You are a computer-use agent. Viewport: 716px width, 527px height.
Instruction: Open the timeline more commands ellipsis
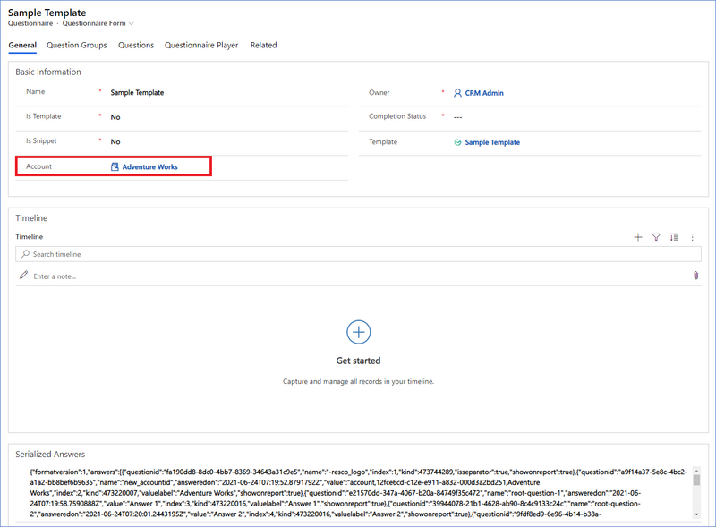click(692, 237)
